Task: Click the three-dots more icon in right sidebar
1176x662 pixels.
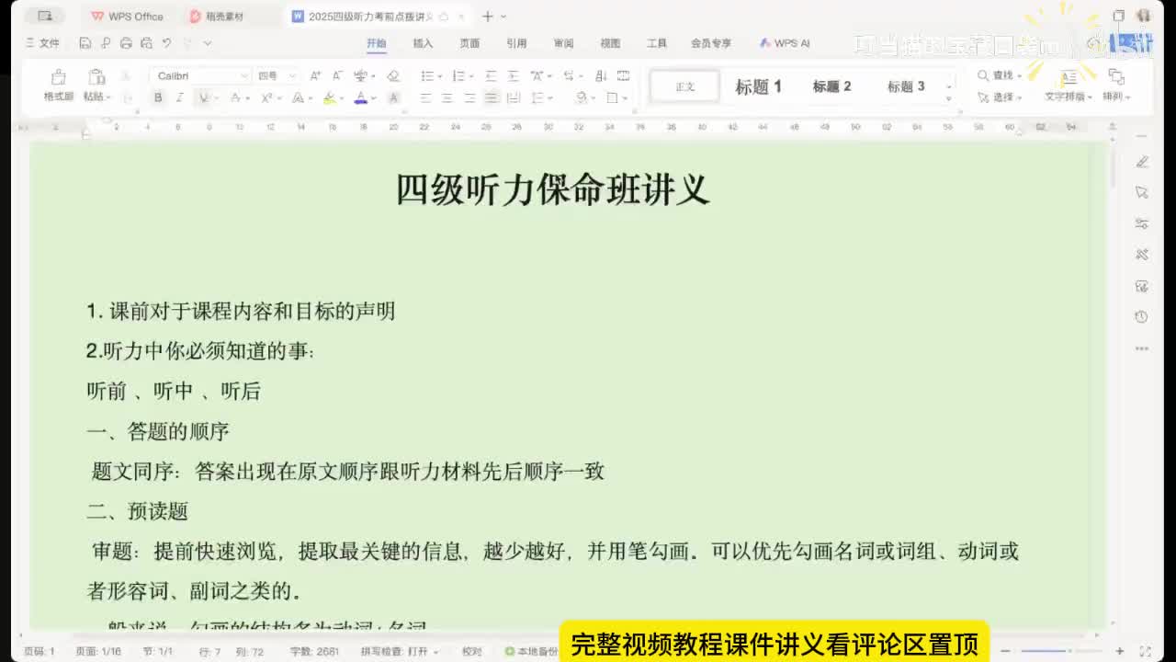Action: 1142,348
